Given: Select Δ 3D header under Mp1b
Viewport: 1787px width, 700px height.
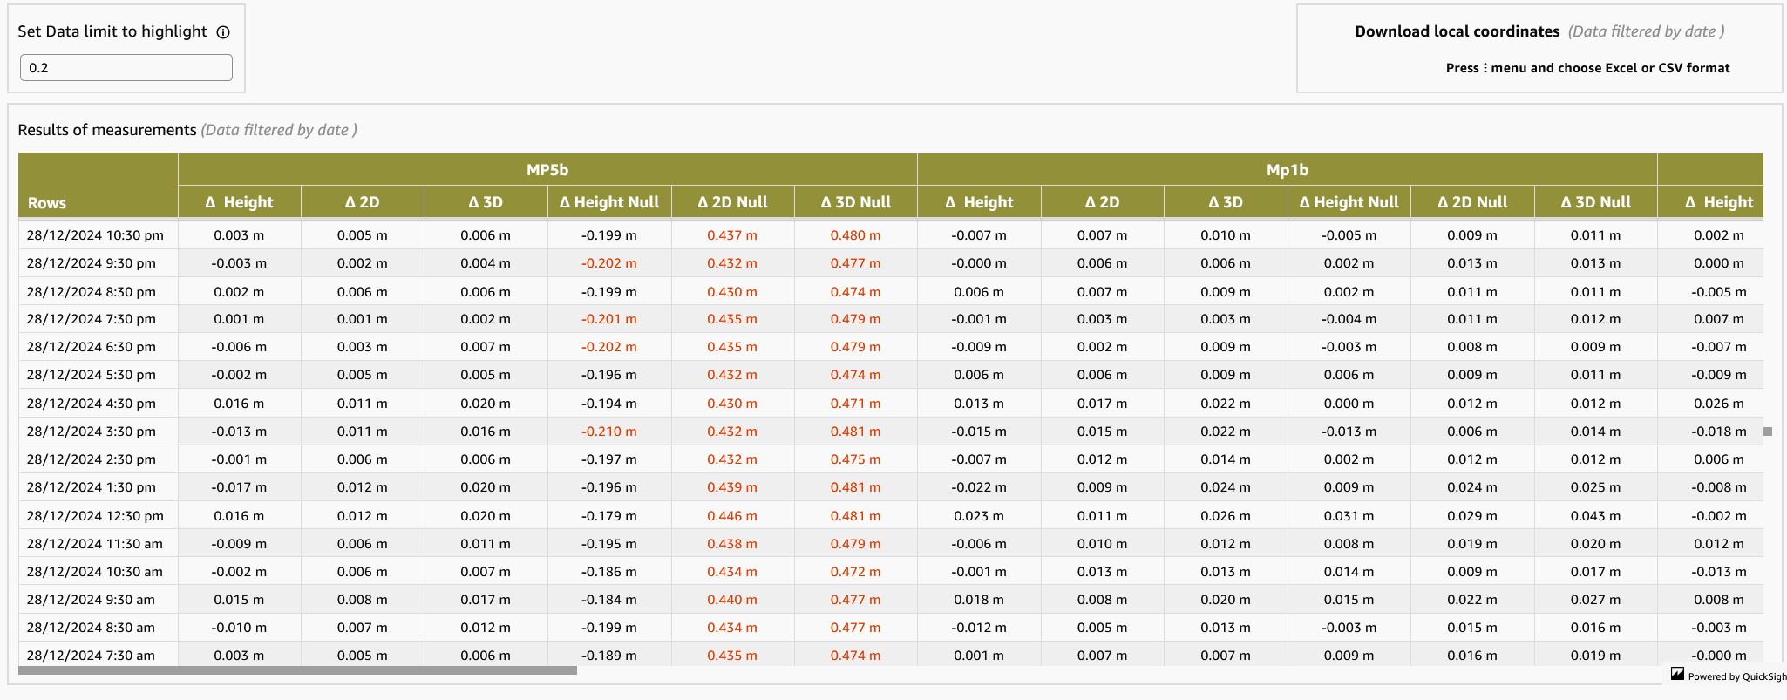Looking at the screenshot, I should coord(1225,202).
